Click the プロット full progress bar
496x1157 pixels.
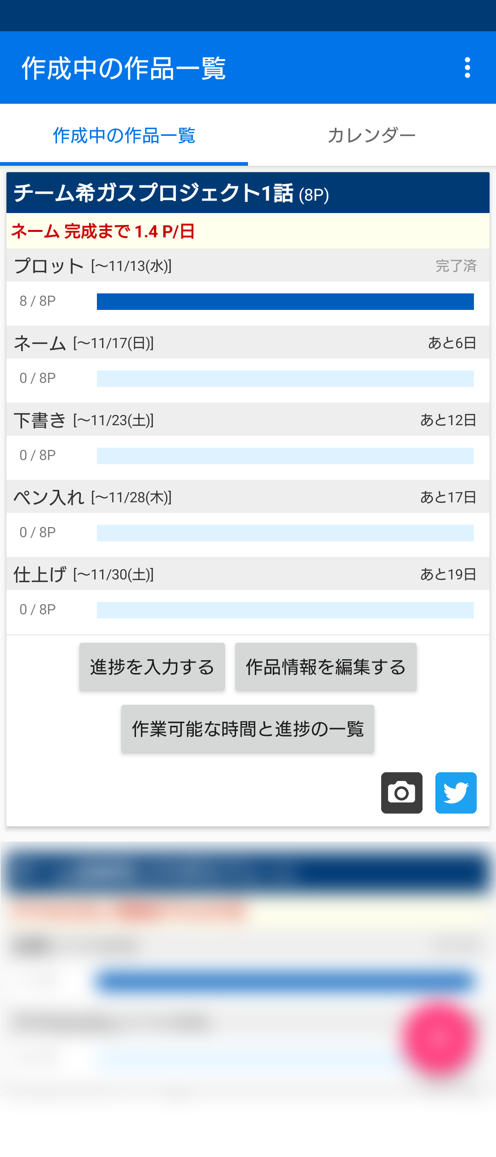pos(285,302)
